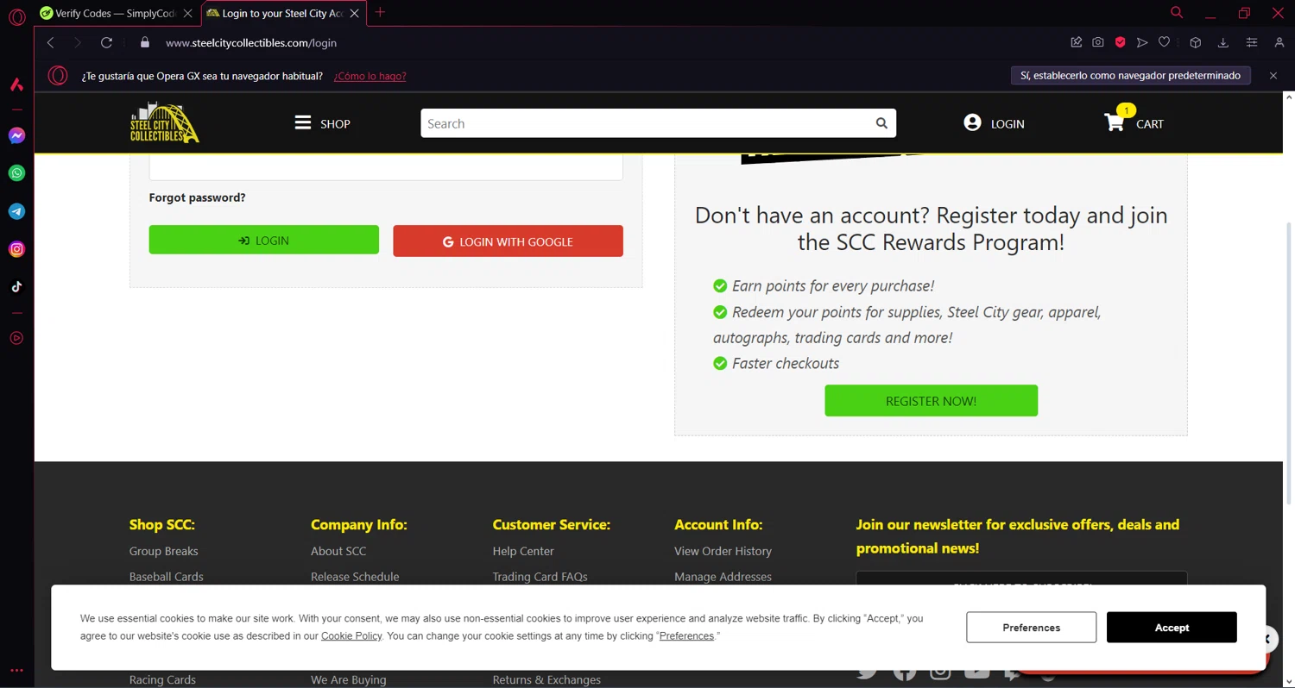Open the downloads icon
Viewport: 1295px width, 688px height.
[1223, 42]
